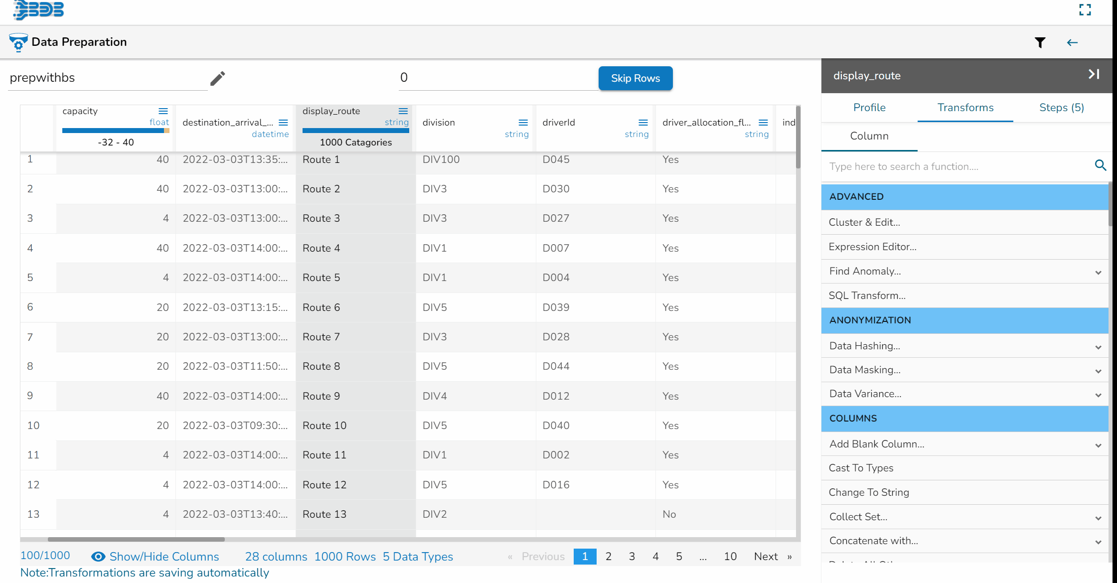The image size is (1117, 583).
Task: Click the pencil icon to rename prepwithbs
Action: pyautogui.click(x=217, y=78)
